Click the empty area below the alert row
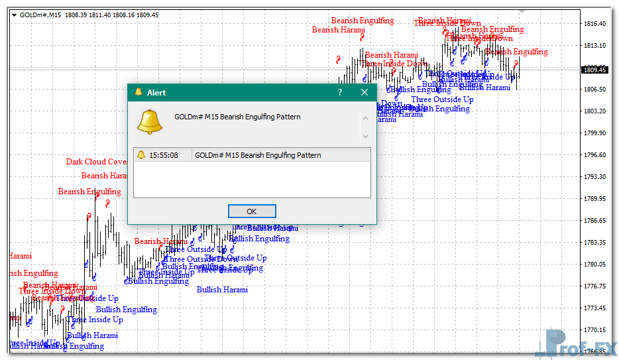The width and height of the screenshot is (619, 360). coord(252,179)
